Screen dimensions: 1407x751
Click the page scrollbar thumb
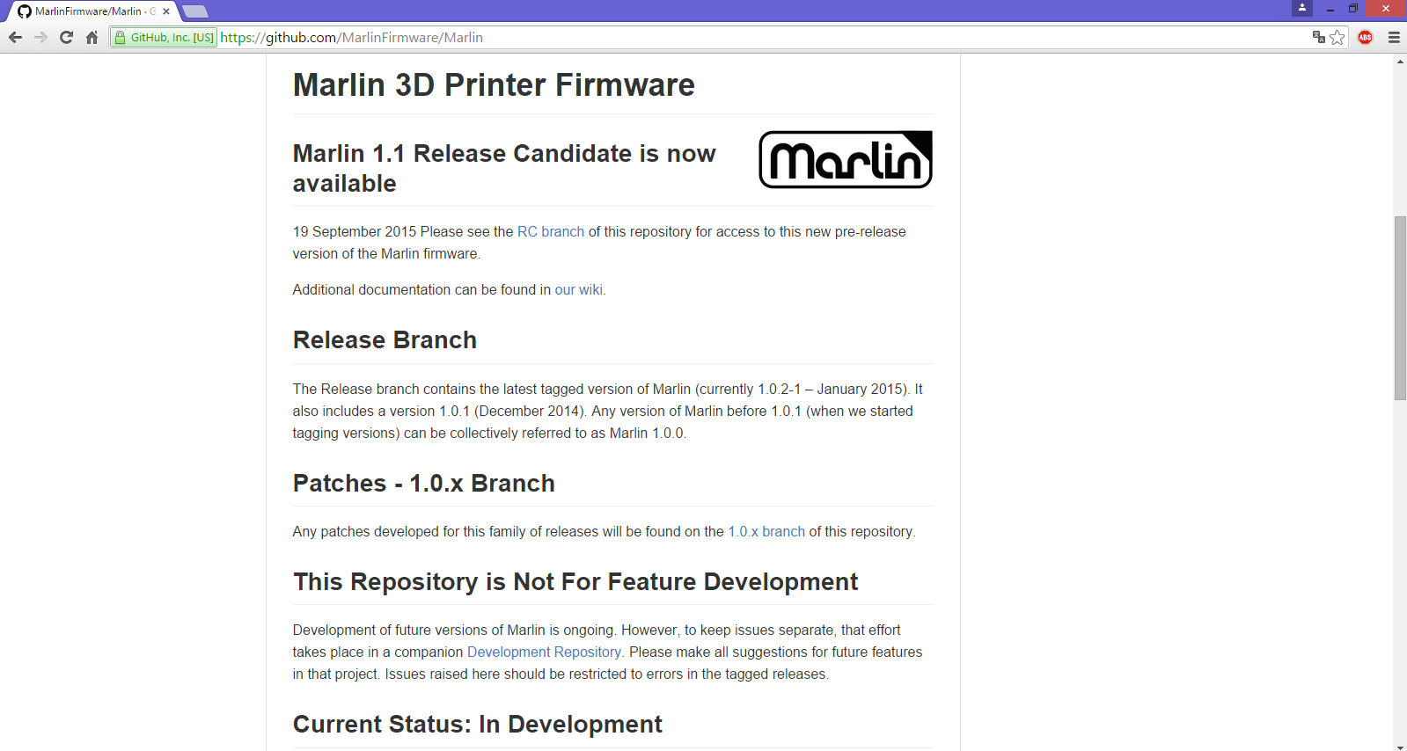[x=1400, y=308]
